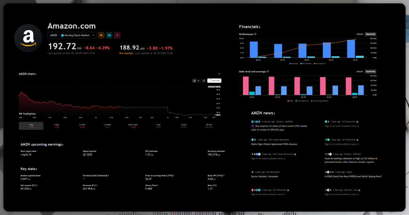
Task: Open Arm data center CPU market news
Action: (279, 128)
